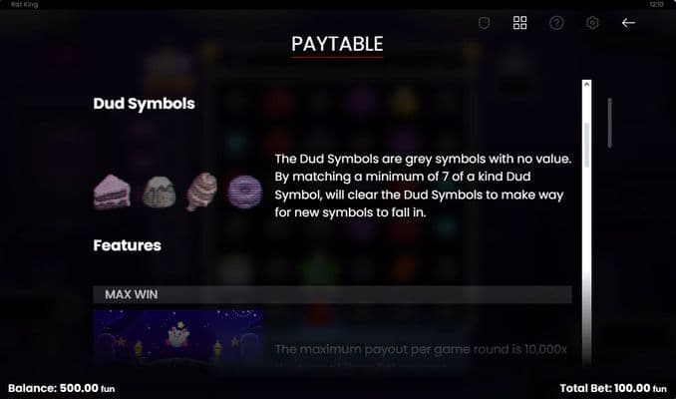Go back using the left arrow icon
Screen dimensions: 676x399
click(x=628, y=23)
